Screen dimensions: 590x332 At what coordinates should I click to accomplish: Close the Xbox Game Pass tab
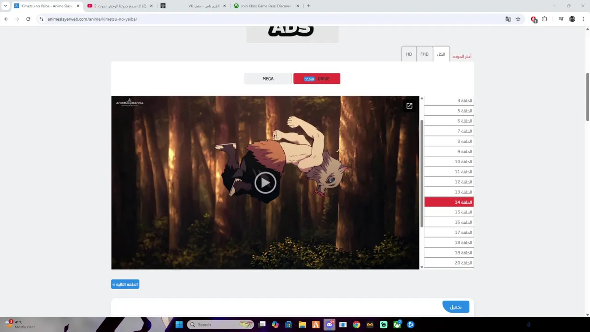[x=297, y=6]
